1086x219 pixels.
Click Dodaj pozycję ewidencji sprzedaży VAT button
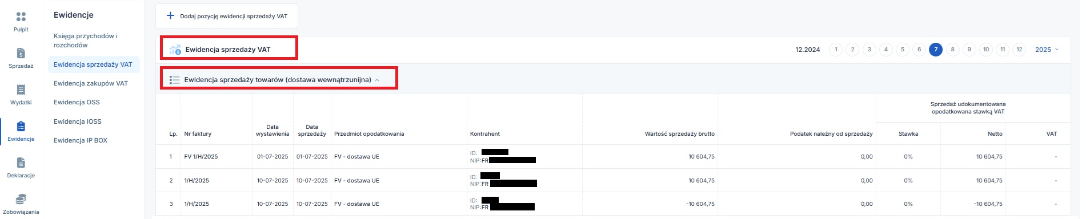pos(227,16)
